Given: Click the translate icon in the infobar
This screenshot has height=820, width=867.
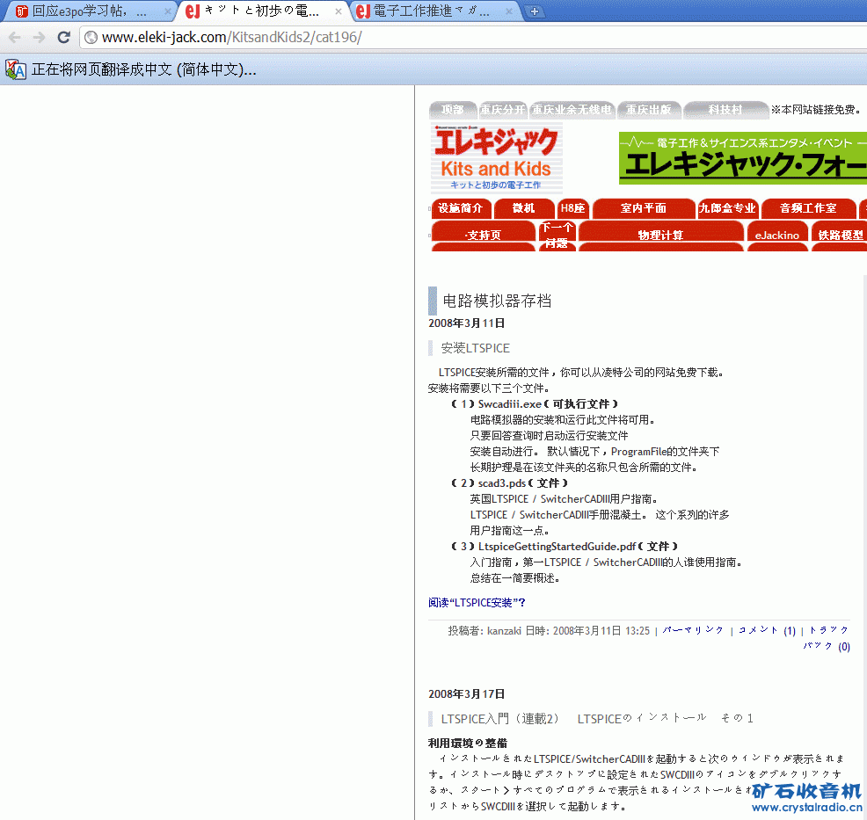Looking at the screenshot, I should click(16, 69).
